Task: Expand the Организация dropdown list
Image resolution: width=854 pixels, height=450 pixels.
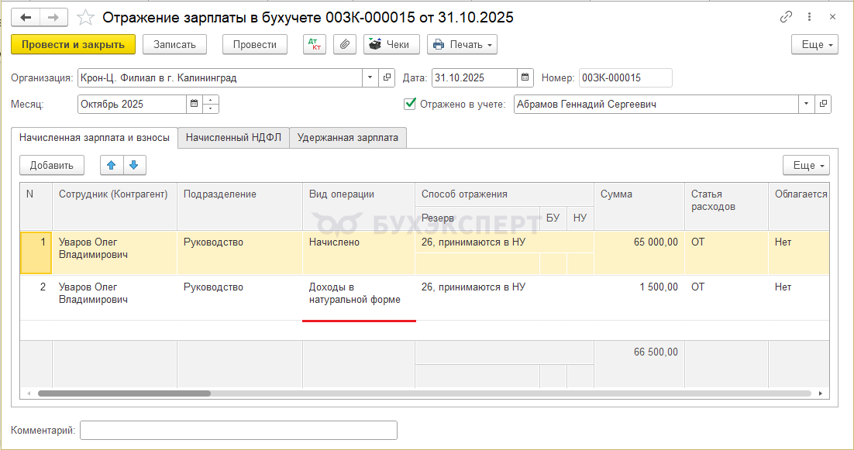Action: [370, 77]
